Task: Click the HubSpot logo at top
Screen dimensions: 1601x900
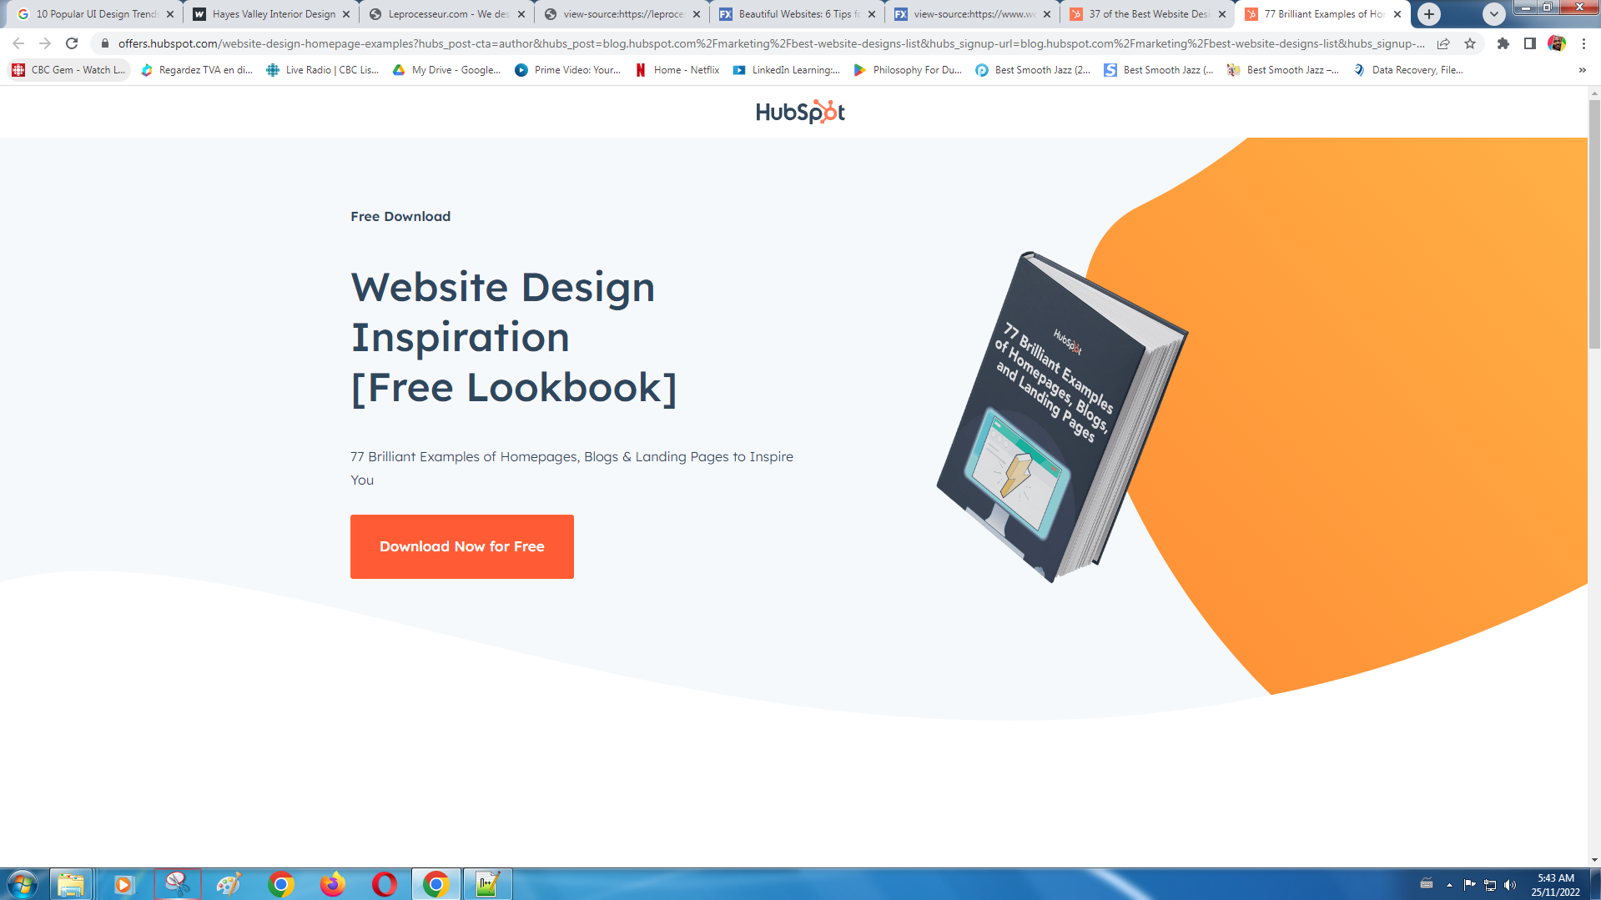Action: point(799,112)
